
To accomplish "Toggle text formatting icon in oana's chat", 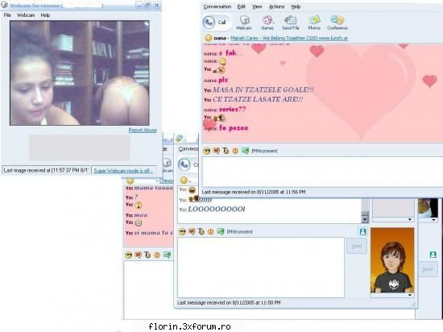I will tap(226, 151).
